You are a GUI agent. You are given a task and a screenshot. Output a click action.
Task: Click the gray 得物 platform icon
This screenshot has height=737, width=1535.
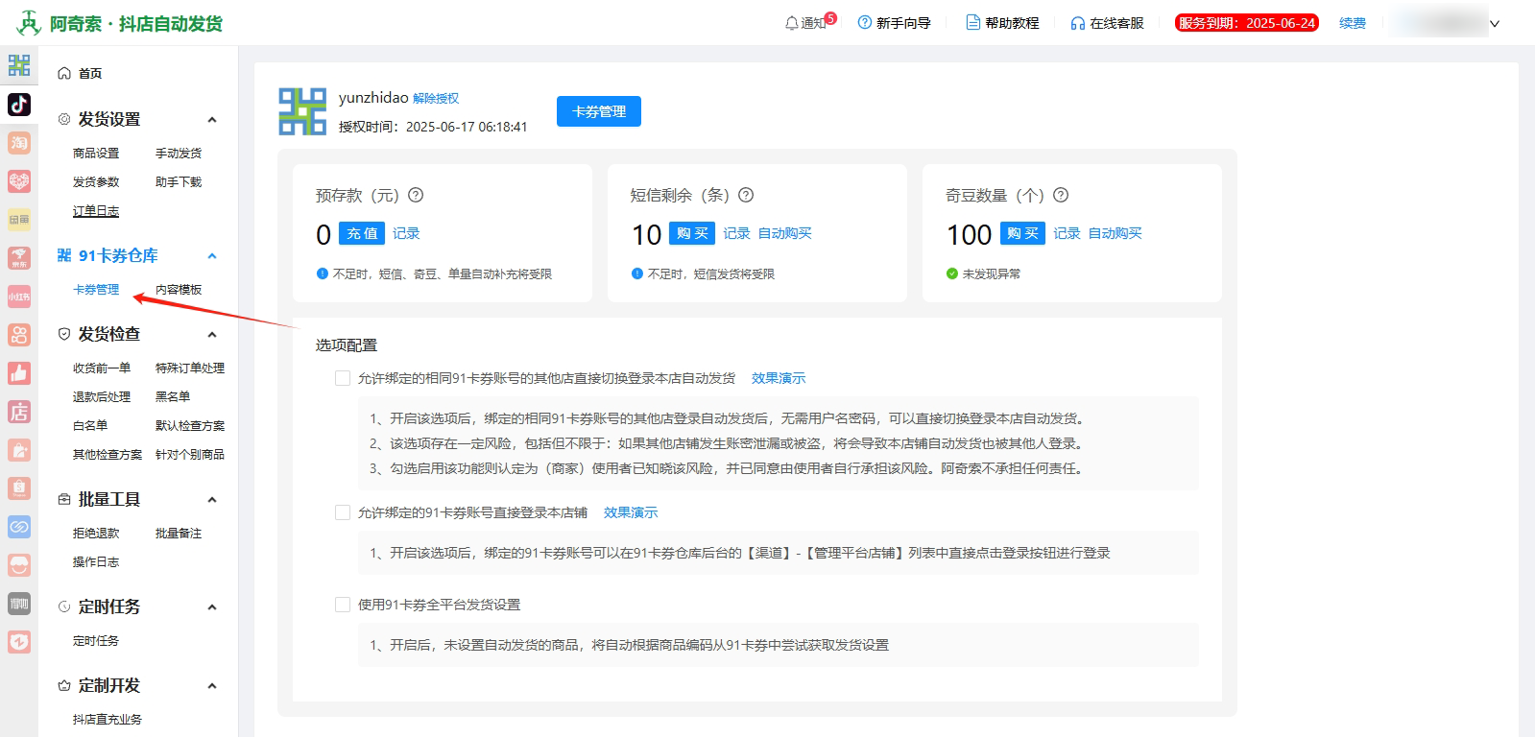coord(19,604)
